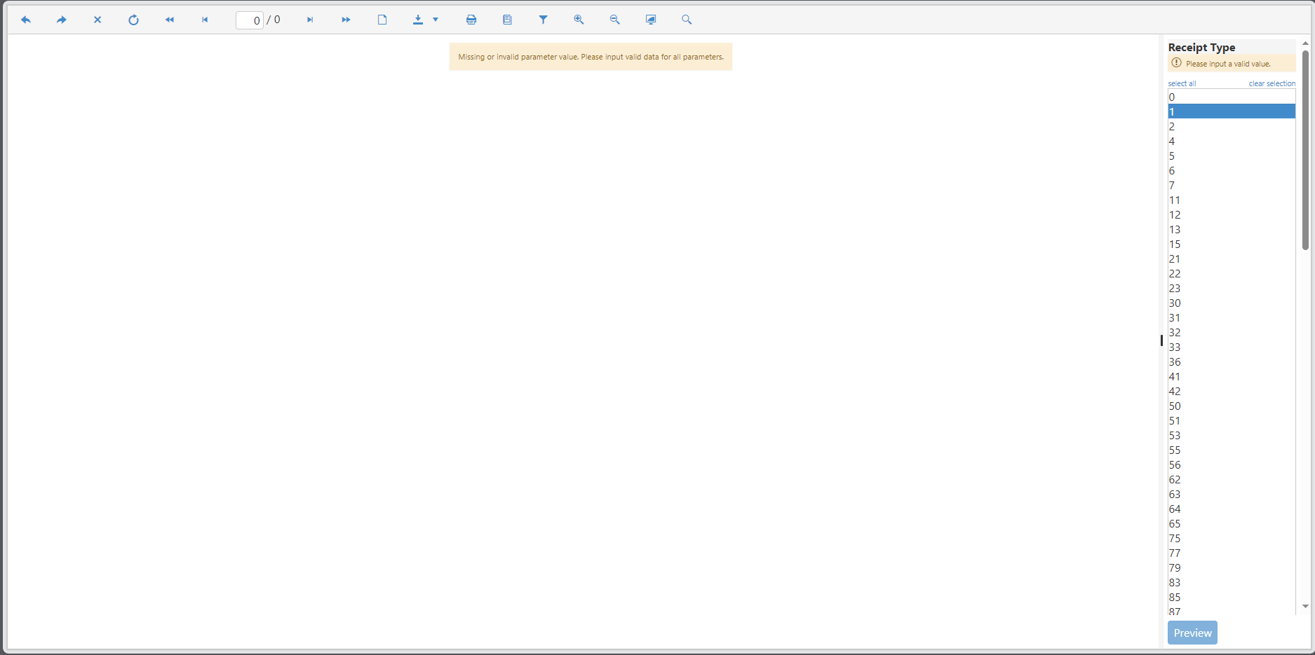Click the Preview button
This screenshot has height=655, width=1315.
tap(1192, 633)
